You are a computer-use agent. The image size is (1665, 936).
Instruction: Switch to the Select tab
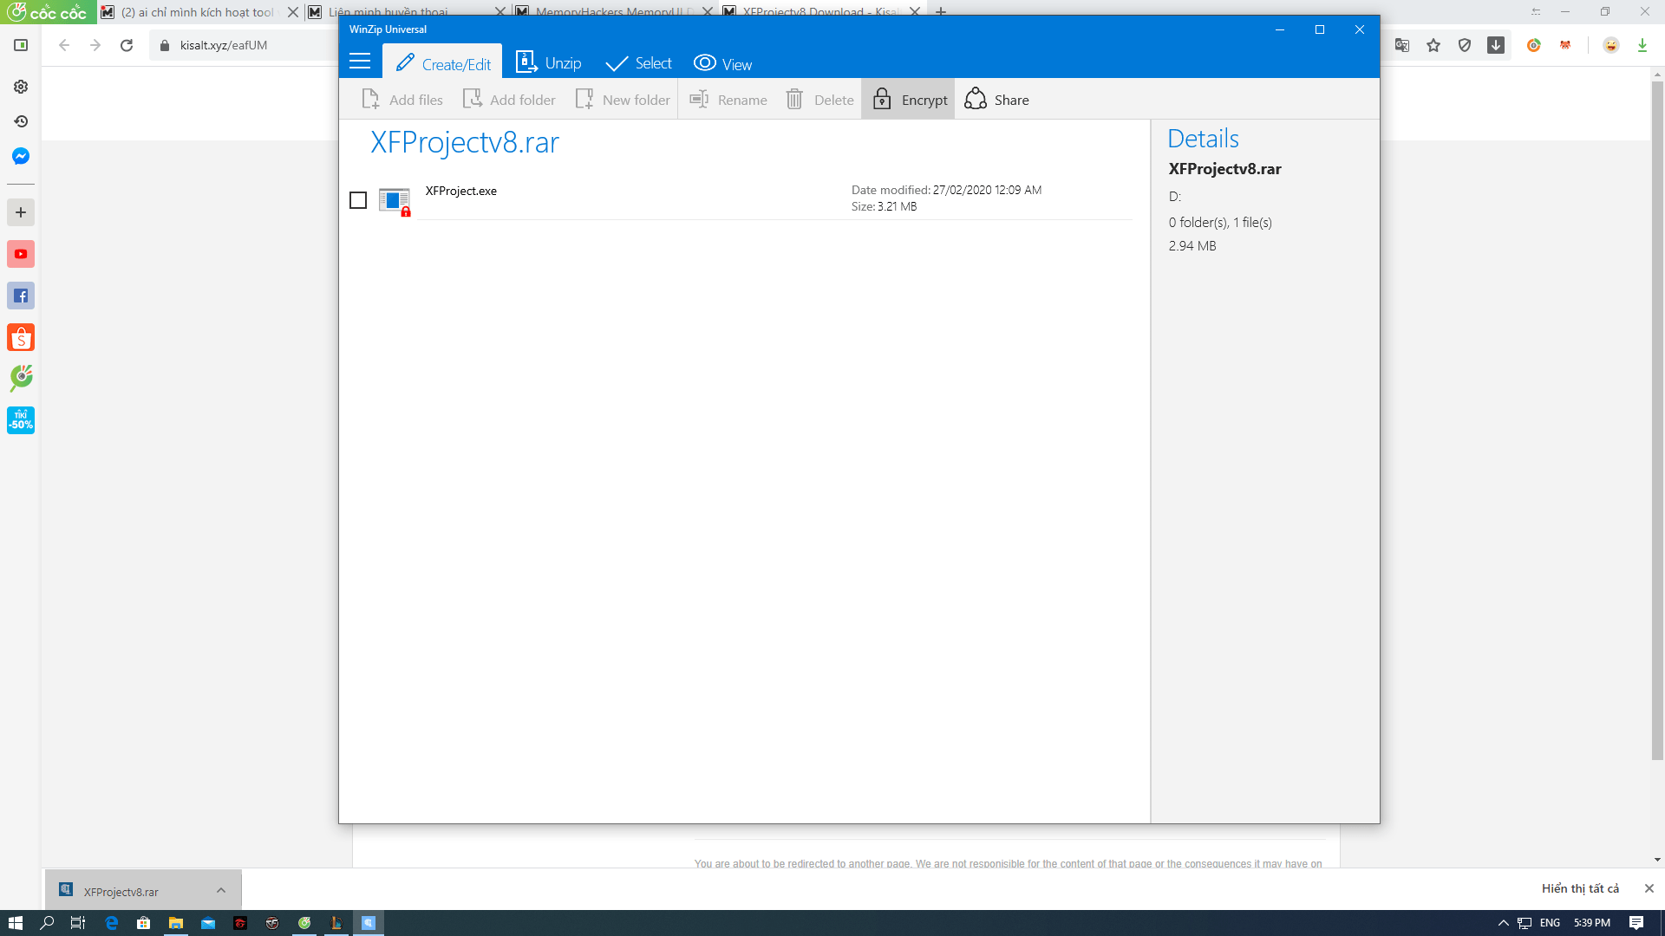coord(639,63)
